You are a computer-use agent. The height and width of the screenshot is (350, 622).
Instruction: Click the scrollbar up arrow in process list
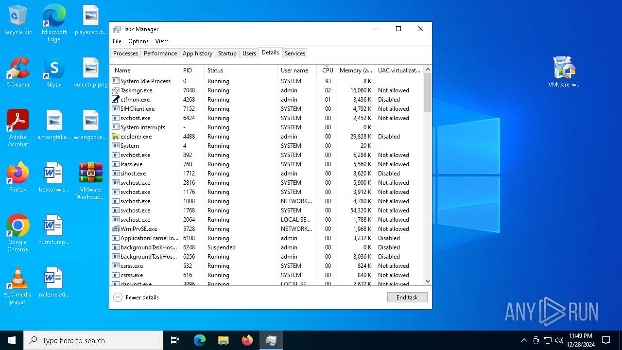[x=428, y=69]
